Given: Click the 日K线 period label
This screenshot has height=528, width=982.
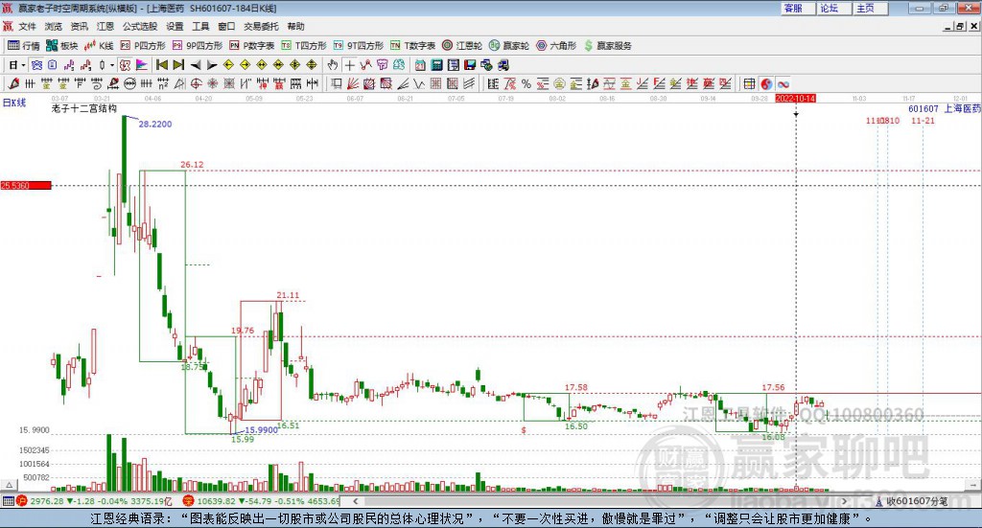Looking at the screenshot, I should pos(14,103).
